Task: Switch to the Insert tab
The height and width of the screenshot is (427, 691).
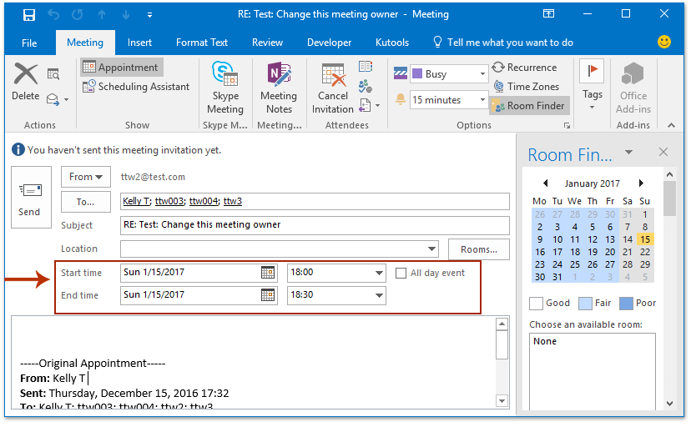Action: [x=139, y=43]
